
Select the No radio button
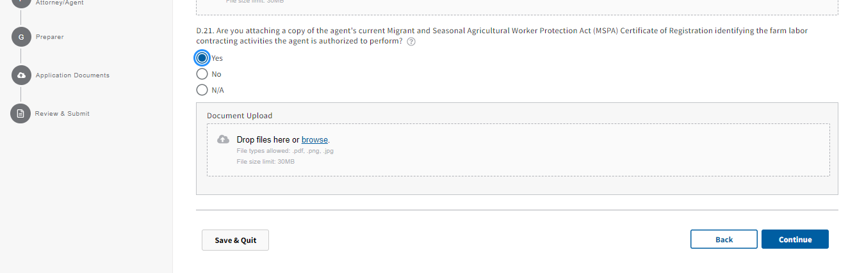(x=202, y=74)
